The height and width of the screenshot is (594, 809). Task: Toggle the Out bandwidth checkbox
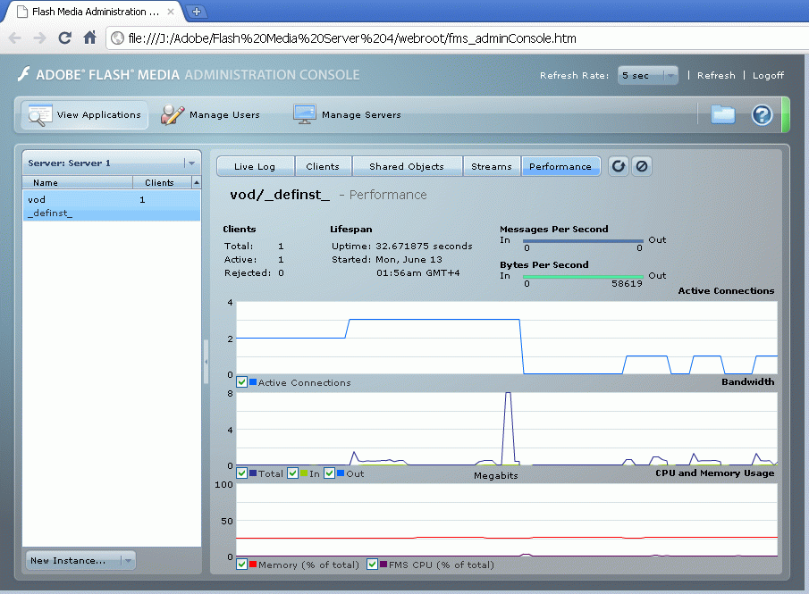(329, 473)
